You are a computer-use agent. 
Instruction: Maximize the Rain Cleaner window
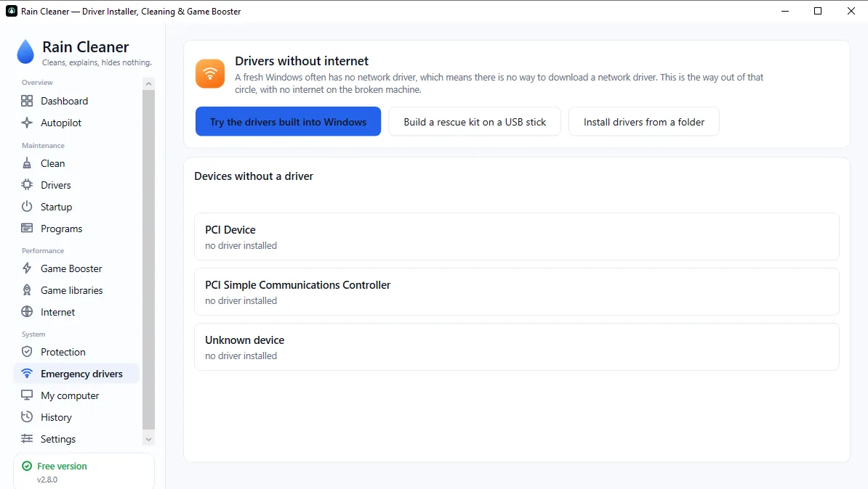[x=818, y=11]
